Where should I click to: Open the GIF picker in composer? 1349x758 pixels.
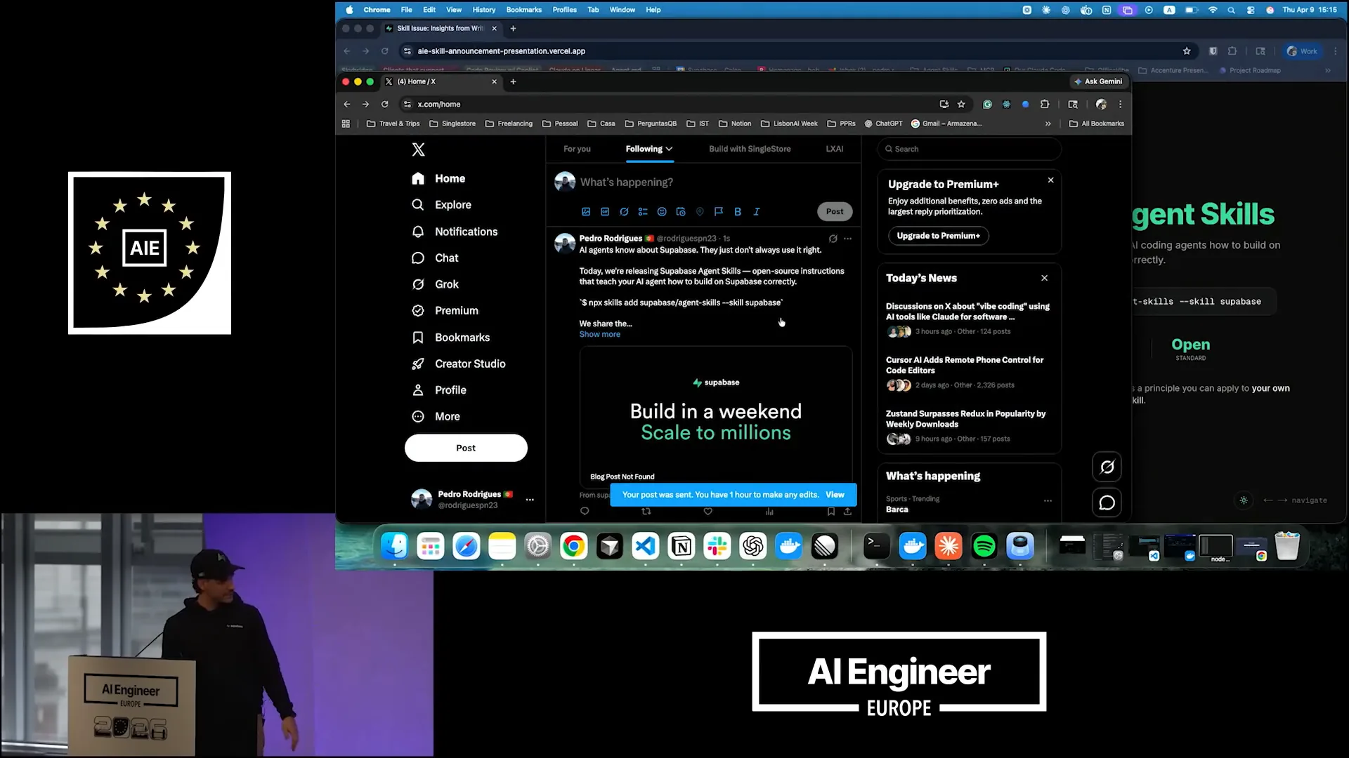coord(605,211)
